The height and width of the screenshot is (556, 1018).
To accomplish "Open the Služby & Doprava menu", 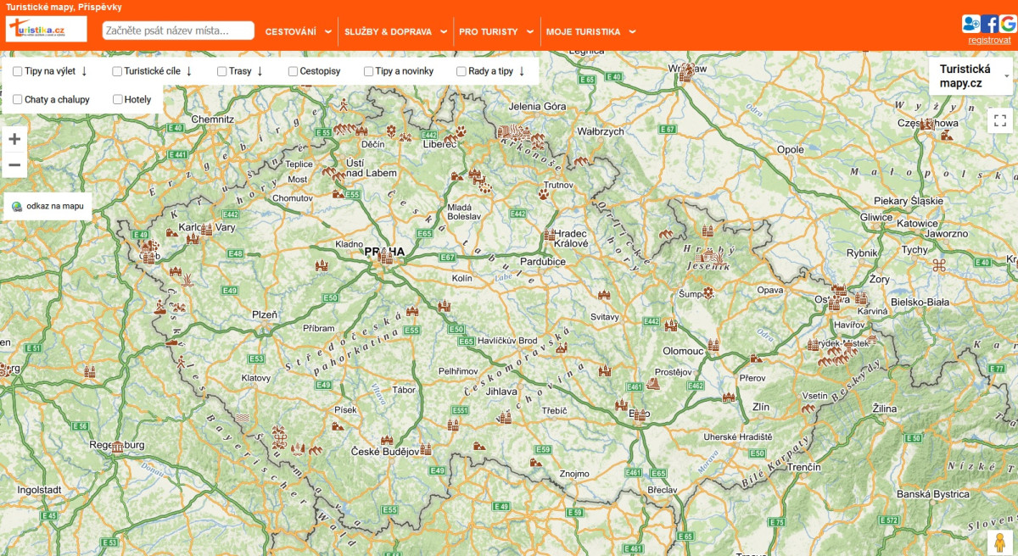I will [395, 32].
